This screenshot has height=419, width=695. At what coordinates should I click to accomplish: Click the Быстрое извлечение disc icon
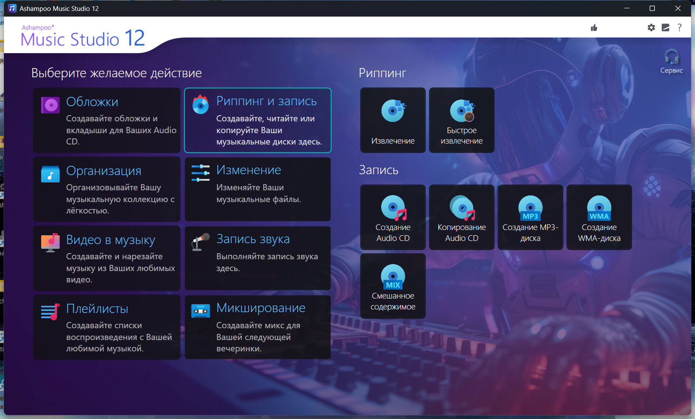(x=462, y=111)
